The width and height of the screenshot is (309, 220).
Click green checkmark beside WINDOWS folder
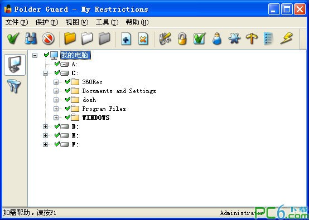pos(68,117)
